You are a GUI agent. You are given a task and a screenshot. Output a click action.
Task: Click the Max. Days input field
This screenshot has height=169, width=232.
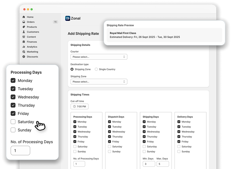click(163, 164)
